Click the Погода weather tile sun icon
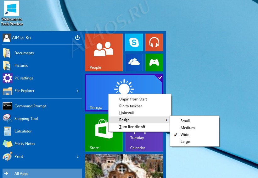 coord(124,87)
